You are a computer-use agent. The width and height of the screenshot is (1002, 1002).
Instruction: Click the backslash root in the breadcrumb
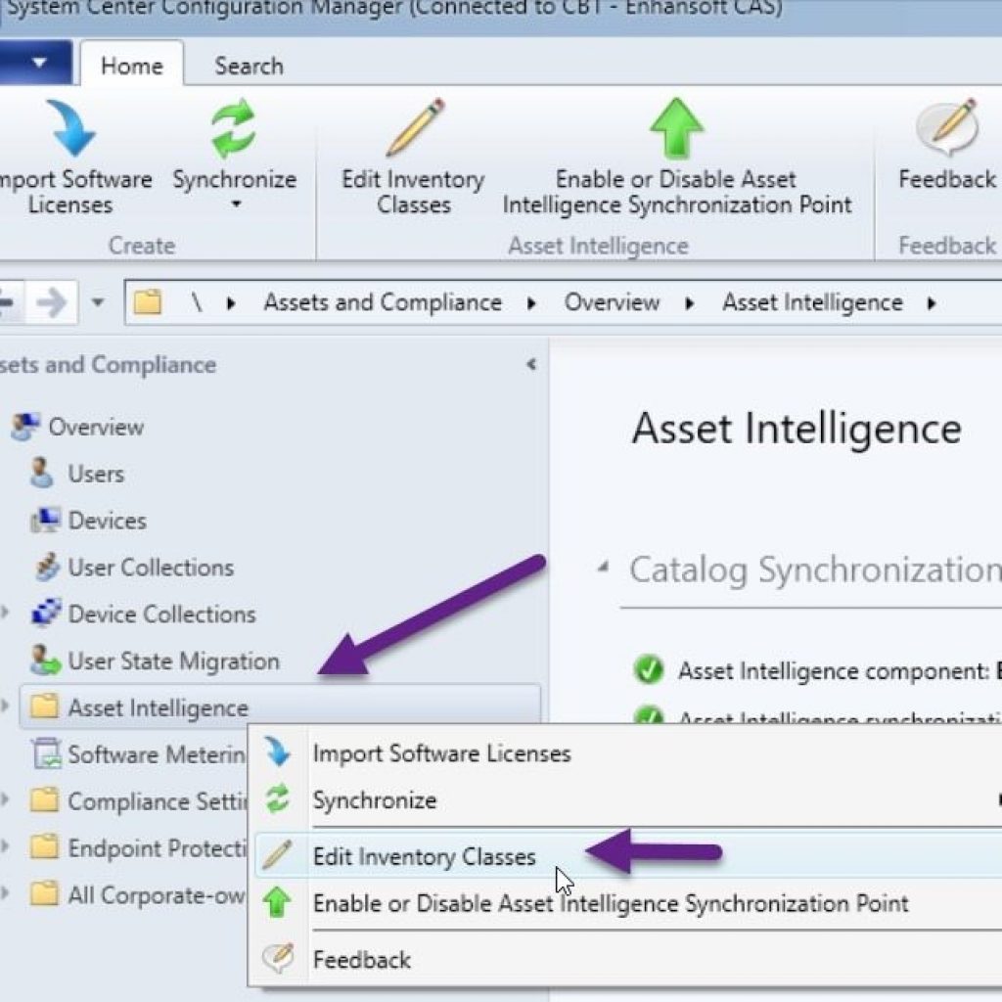197,302
